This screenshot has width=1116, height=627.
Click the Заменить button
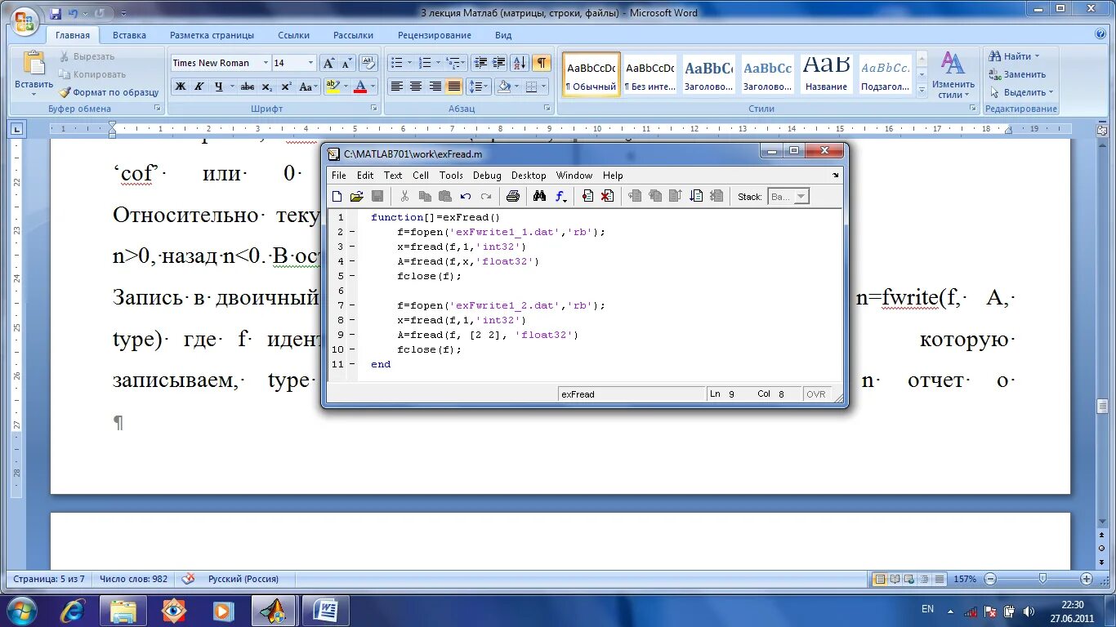(1017, 74)
